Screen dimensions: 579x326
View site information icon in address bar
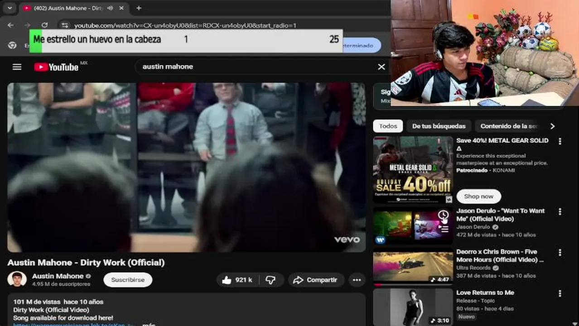65,25
